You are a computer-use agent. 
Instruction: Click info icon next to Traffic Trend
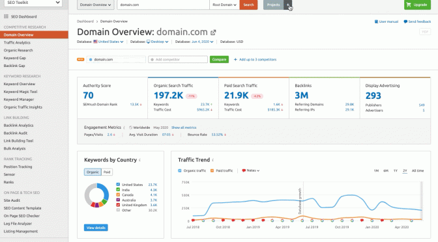(x=213, y=160)
